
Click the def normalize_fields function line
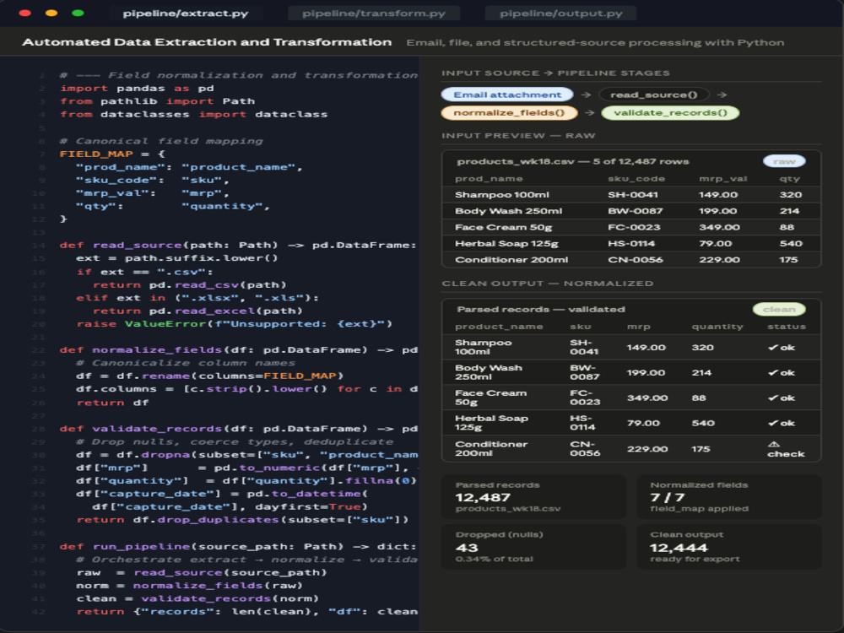[239, 350]
